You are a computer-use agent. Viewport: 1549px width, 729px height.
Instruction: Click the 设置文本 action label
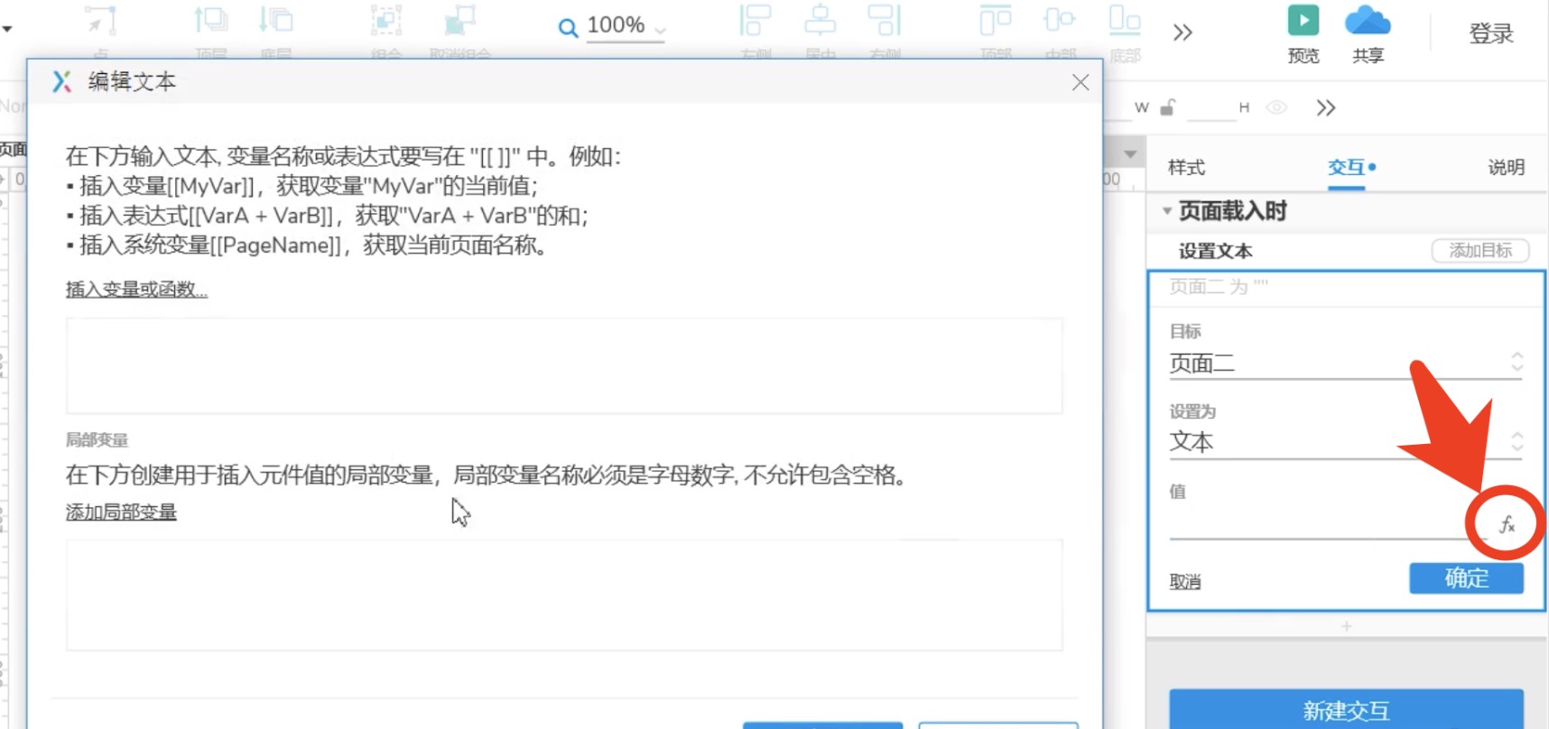click(x=1215, y=251)
